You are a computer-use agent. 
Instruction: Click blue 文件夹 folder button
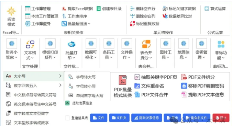(x=119, y=118)
